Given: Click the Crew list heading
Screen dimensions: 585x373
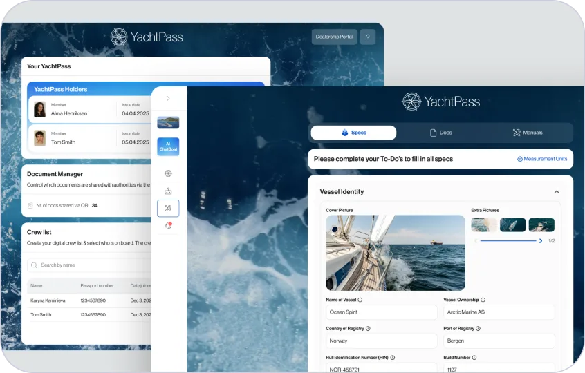Looking at the screenshot, I should (39, 232).
